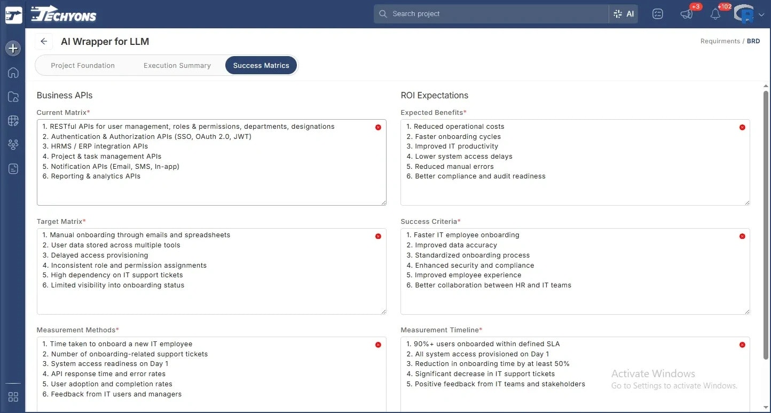Viewport: 771px width, 413px height.
Task: Open the apps grid icon at sidebar bottom
Action: [13, 397]
